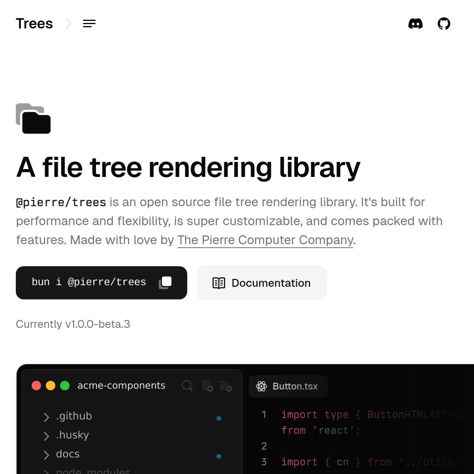Click the green window dot
This screenshot has height=474, width=474.
(65, 386)
